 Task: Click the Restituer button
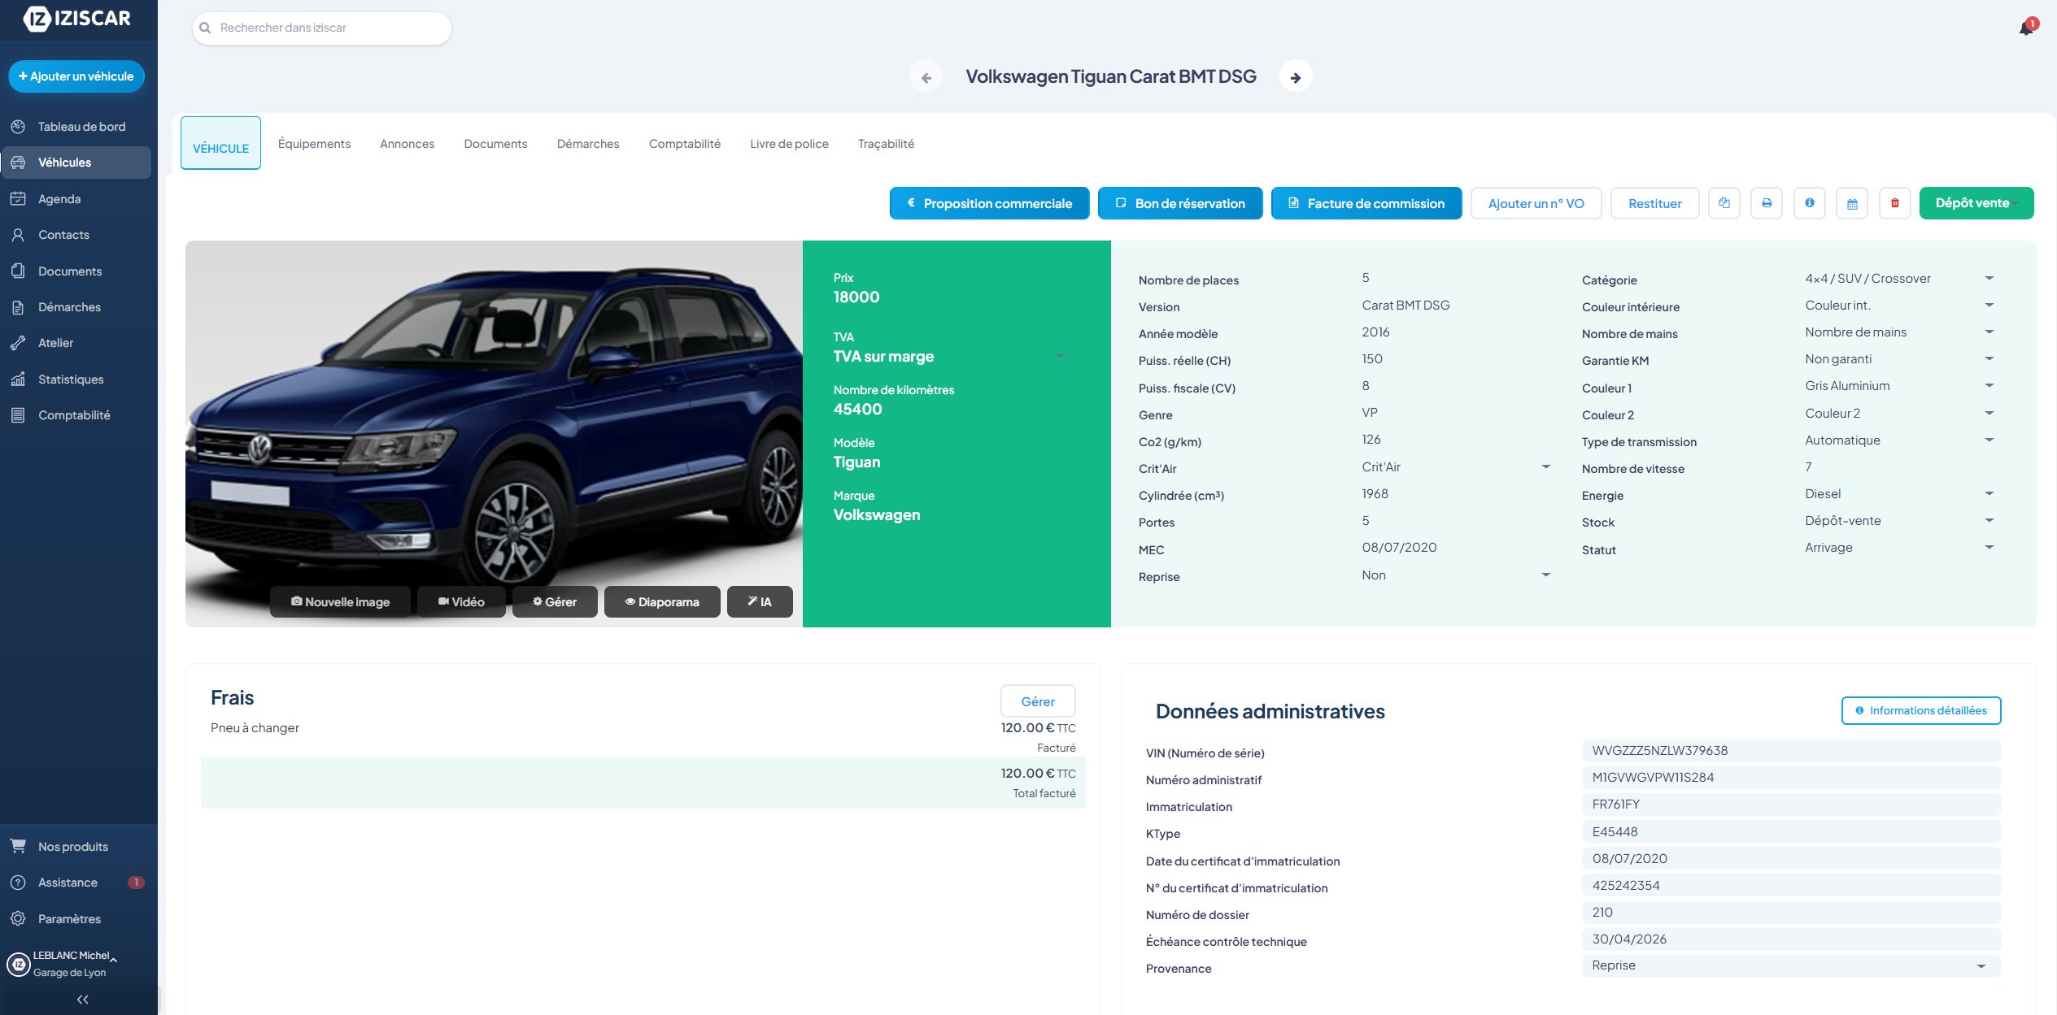point(1654,203)
